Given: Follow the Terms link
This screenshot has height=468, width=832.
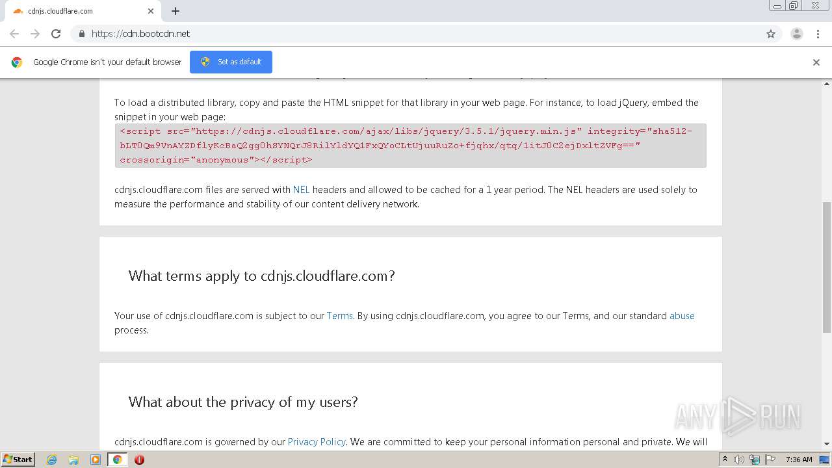Looking at the screenshot, I should coord(339,316).
